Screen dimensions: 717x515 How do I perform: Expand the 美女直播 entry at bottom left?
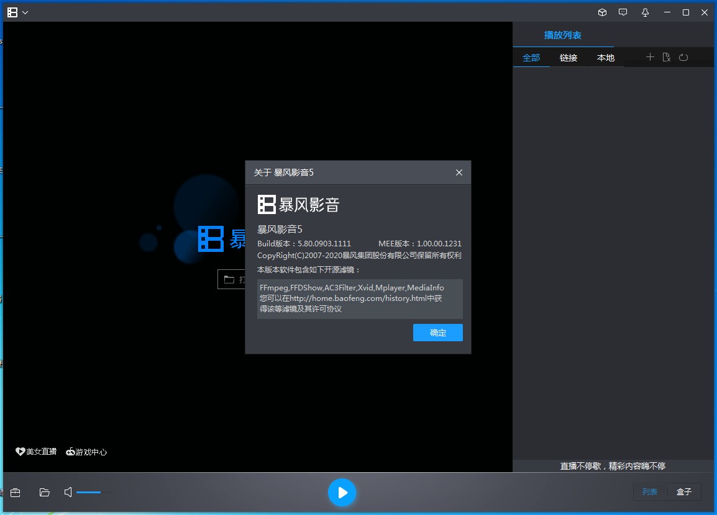click(x=35, y=452)
